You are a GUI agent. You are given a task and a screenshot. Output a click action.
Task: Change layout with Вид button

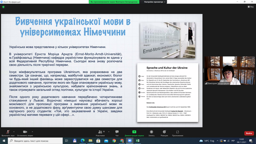click(x=251, y=7)
